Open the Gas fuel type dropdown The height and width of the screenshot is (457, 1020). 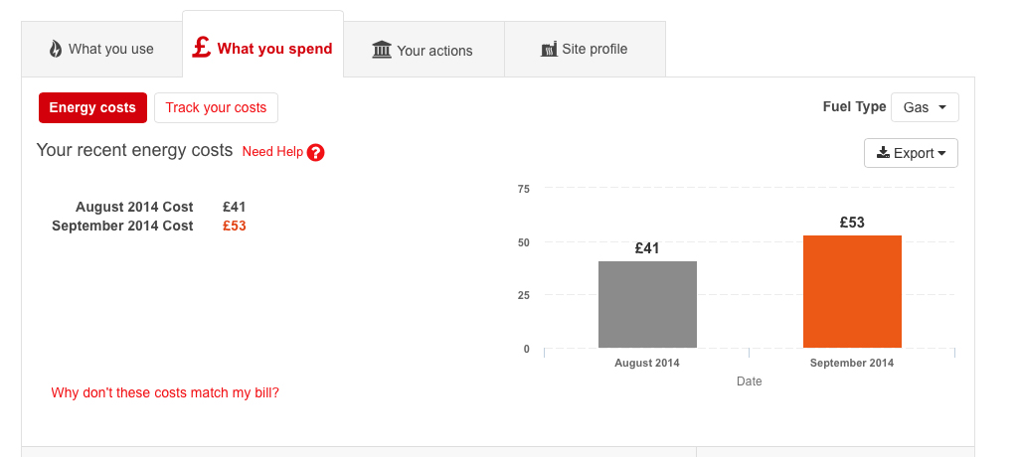coord(925,107)
